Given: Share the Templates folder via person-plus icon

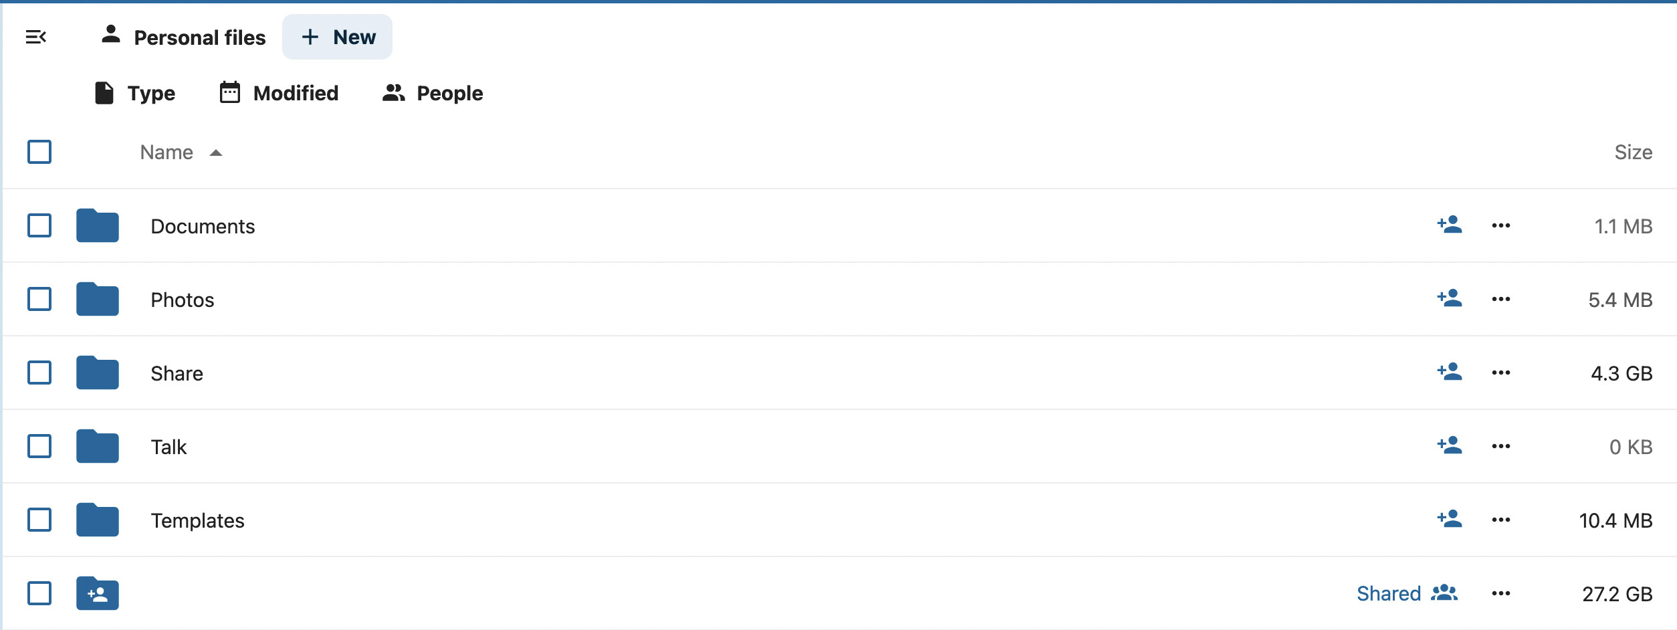Looking at the screenshot, I should 1450,519.
